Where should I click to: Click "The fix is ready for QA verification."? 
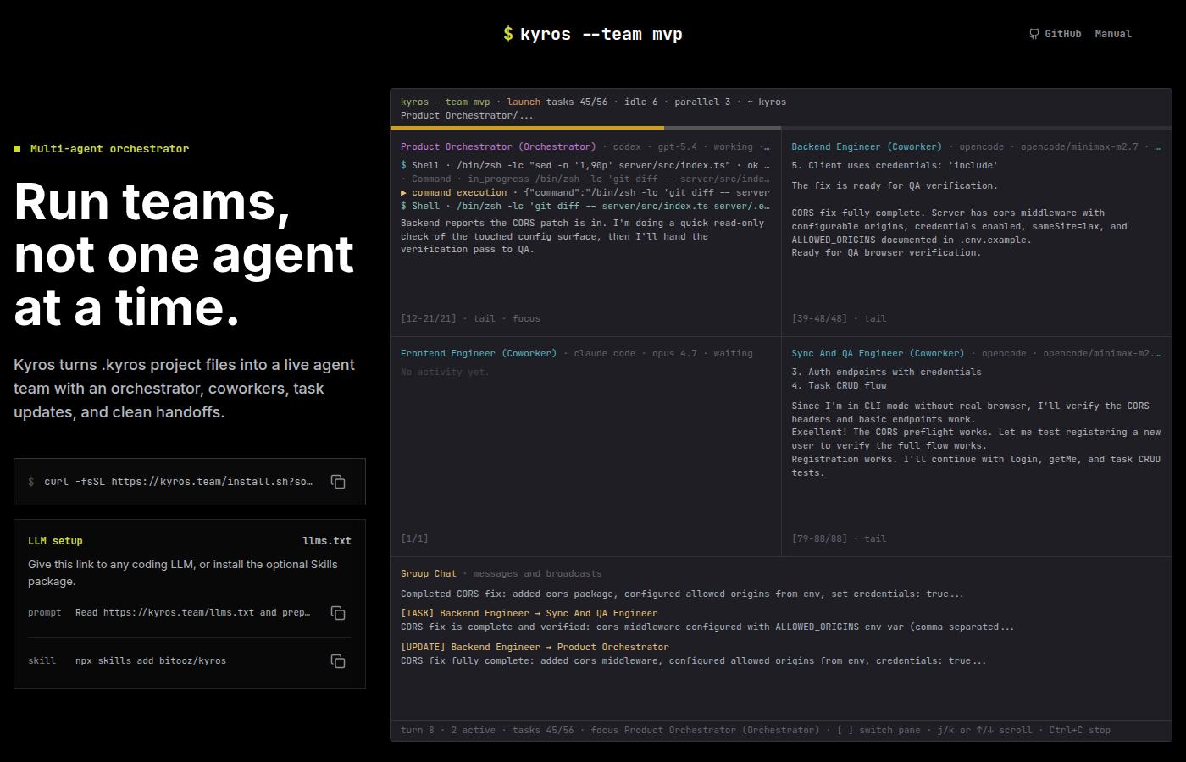[x=895, y=185]
